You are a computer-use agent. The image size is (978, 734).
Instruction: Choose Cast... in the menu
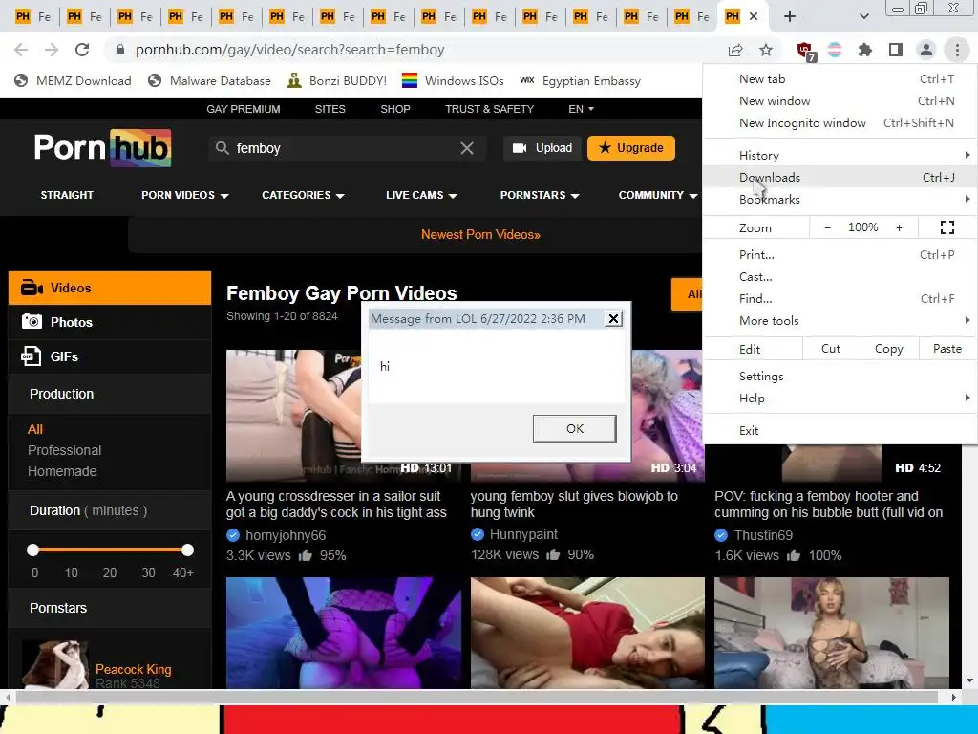tap(840, 276)
